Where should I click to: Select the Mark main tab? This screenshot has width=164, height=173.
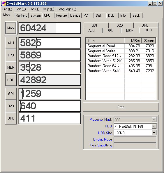[8, 15]
